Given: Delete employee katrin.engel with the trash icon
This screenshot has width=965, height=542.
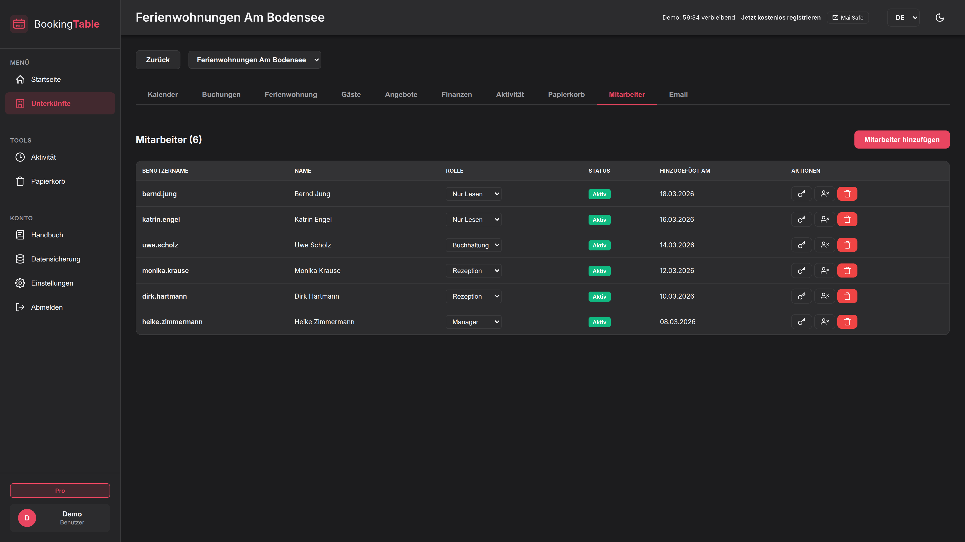Looking at the screenshot, I should tap(847, 220).
